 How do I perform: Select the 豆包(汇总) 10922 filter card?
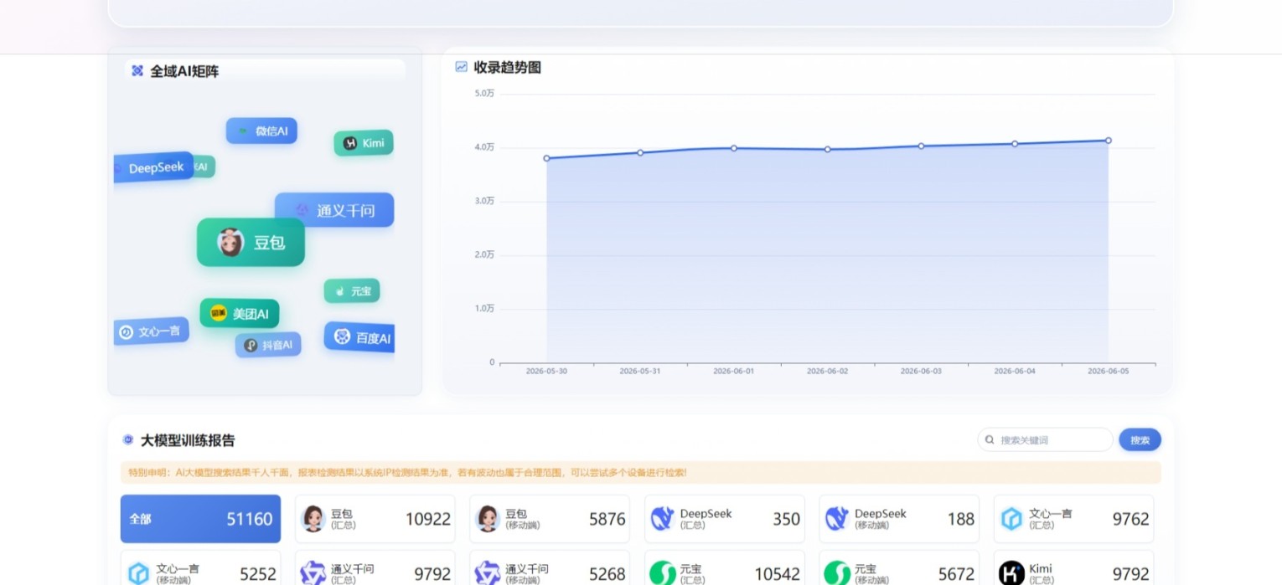point(375,519)
